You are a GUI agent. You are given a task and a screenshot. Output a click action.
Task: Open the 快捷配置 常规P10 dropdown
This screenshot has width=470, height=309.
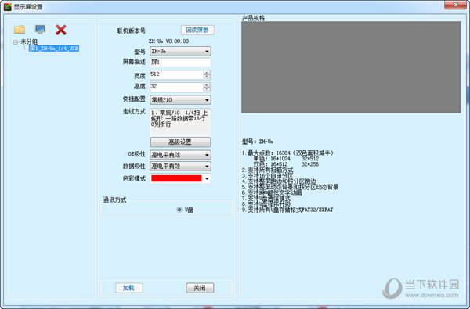coord(180,99)
